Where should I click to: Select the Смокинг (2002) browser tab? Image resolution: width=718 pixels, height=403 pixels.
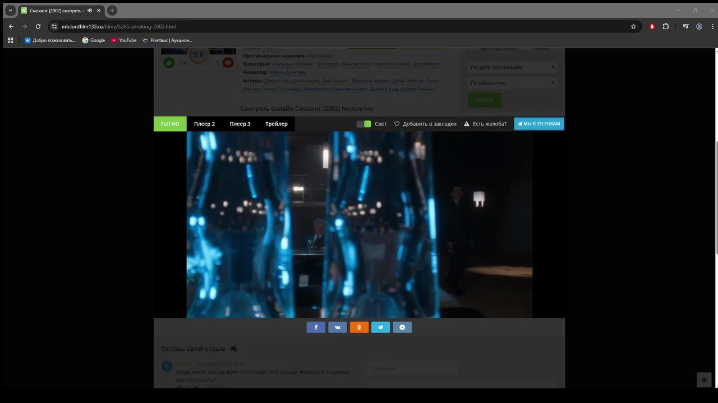point(61,11)
